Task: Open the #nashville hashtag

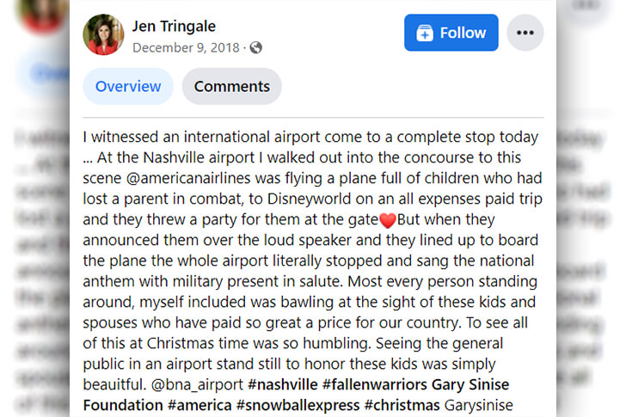Action: [283, 384]
